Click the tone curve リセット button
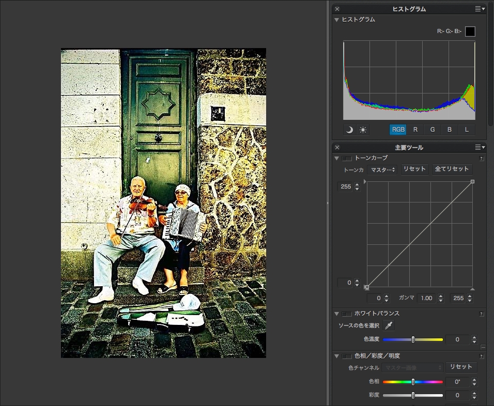The image size is (494, 406). [414, 169]
